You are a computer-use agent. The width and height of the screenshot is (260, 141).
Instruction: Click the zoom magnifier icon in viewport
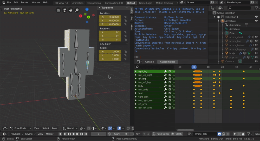(x=77, y=10)
